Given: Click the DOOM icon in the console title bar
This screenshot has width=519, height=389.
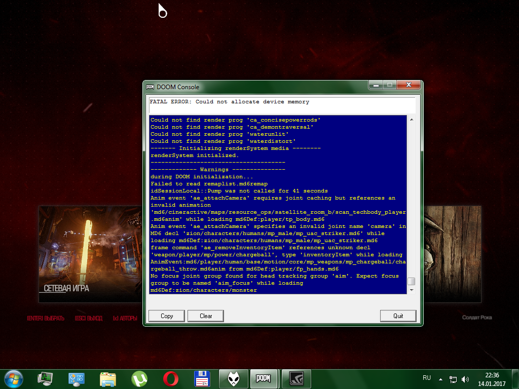Looking at the screenshot, I should click(x=150, y=87).
